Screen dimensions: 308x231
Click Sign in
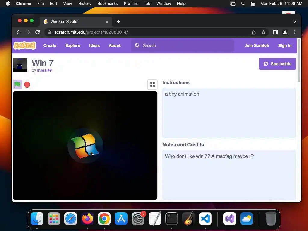[285, 45]
